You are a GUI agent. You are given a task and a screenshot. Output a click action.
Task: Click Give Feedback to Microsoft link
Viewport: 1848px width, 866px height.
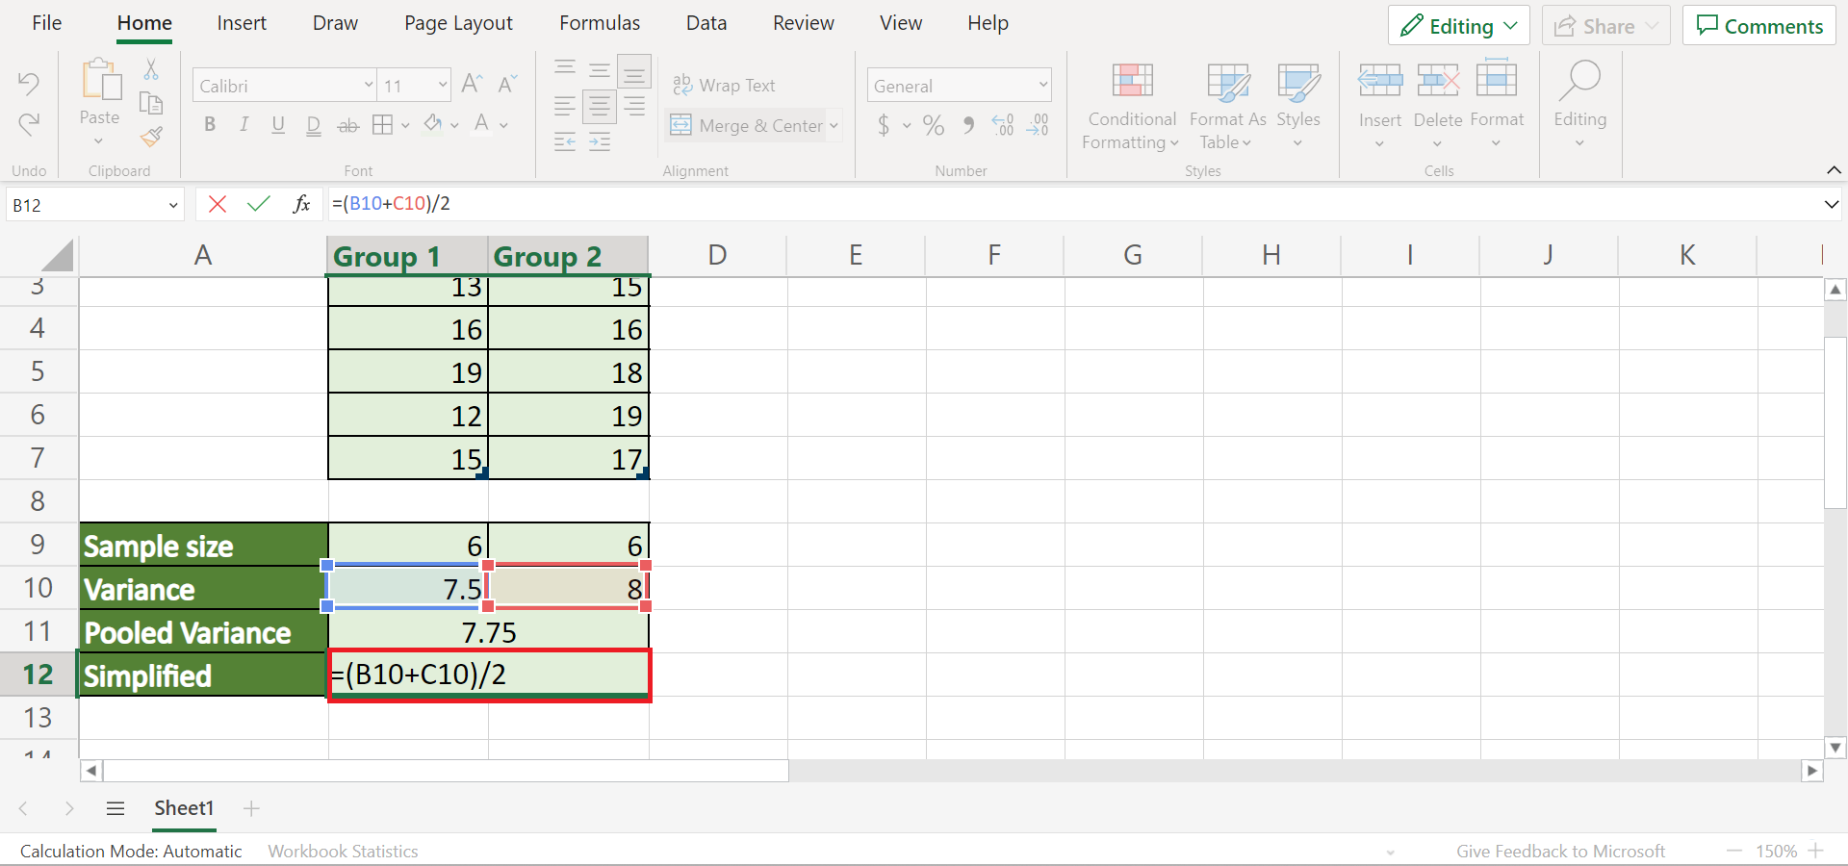(1560, 851)
